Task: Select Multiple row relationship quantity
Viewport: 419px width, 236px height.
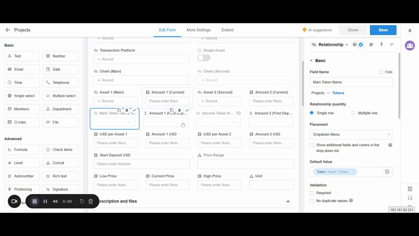Action: coord(353,113)
